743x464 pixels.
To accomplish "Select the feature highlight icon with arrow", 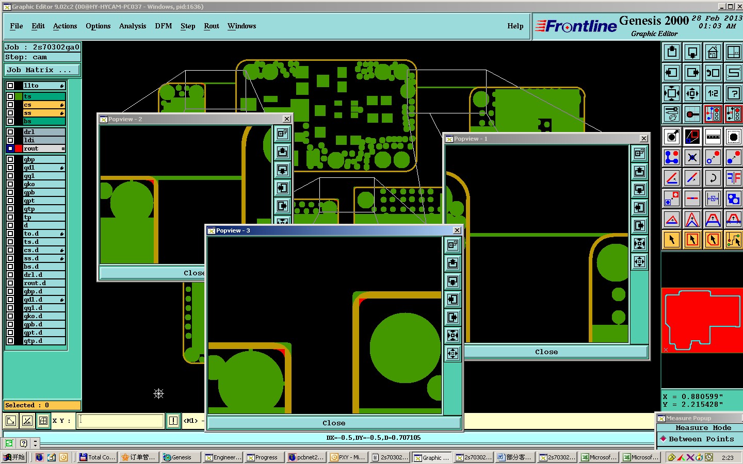I will click(x=672, y=137).
